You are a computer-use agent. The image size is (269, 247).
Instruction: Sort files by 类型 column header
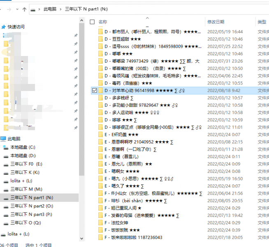[262, 22]
